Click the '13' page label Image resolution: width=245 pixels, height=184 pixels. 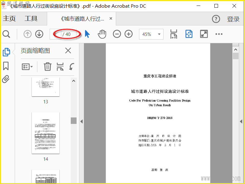tap(46, 102)
